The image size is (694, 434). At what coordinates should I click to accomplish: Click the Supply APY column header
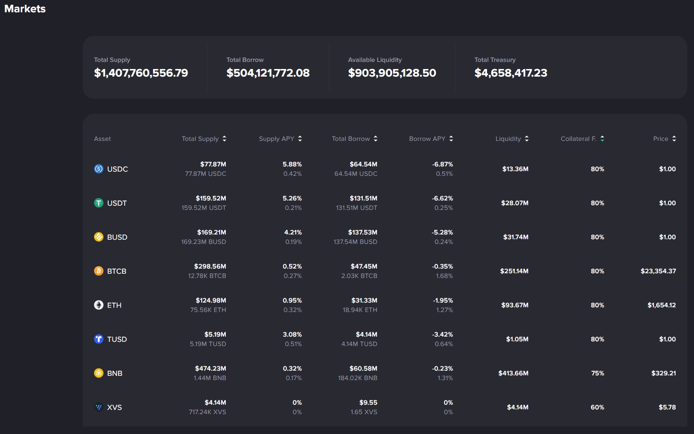coord(281,139)
